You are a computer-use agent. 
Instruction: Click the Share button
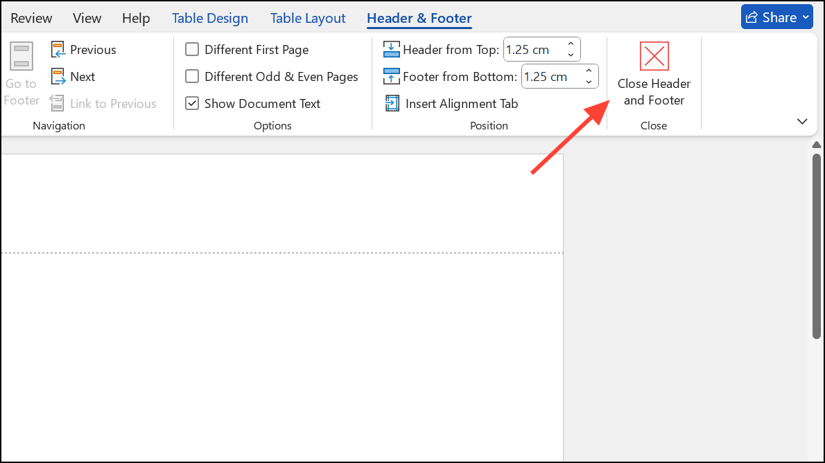point(777,17)
